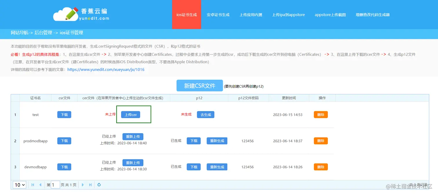Delete the devmodbapp certificate
438x195 pixels.
point(321,167)
